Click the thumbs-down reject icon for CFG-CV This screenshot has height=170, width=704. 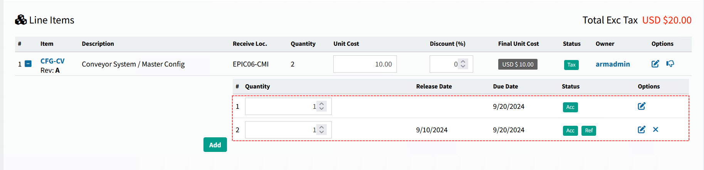point(670,64)
